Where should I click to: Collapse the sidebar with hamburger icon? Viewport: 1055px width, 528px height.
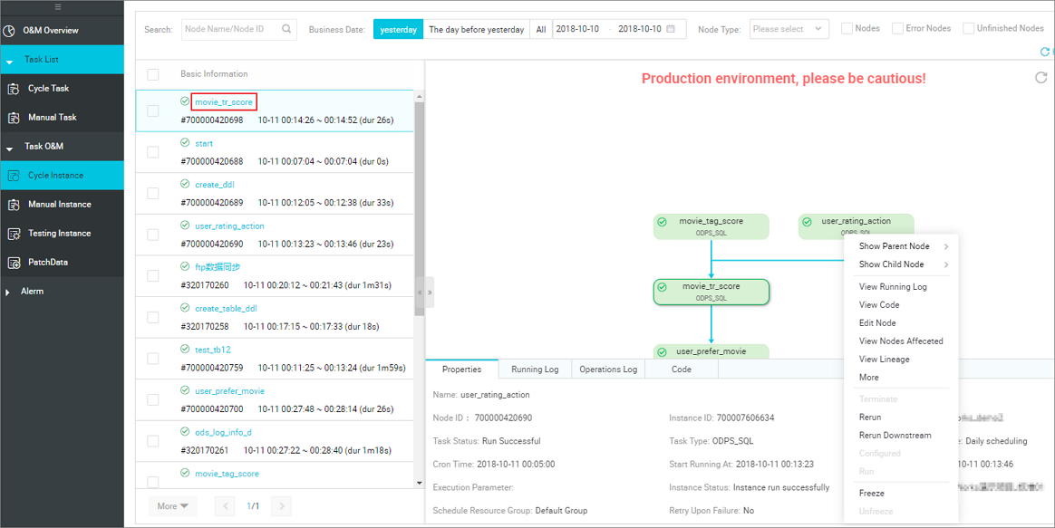(62, 6)
